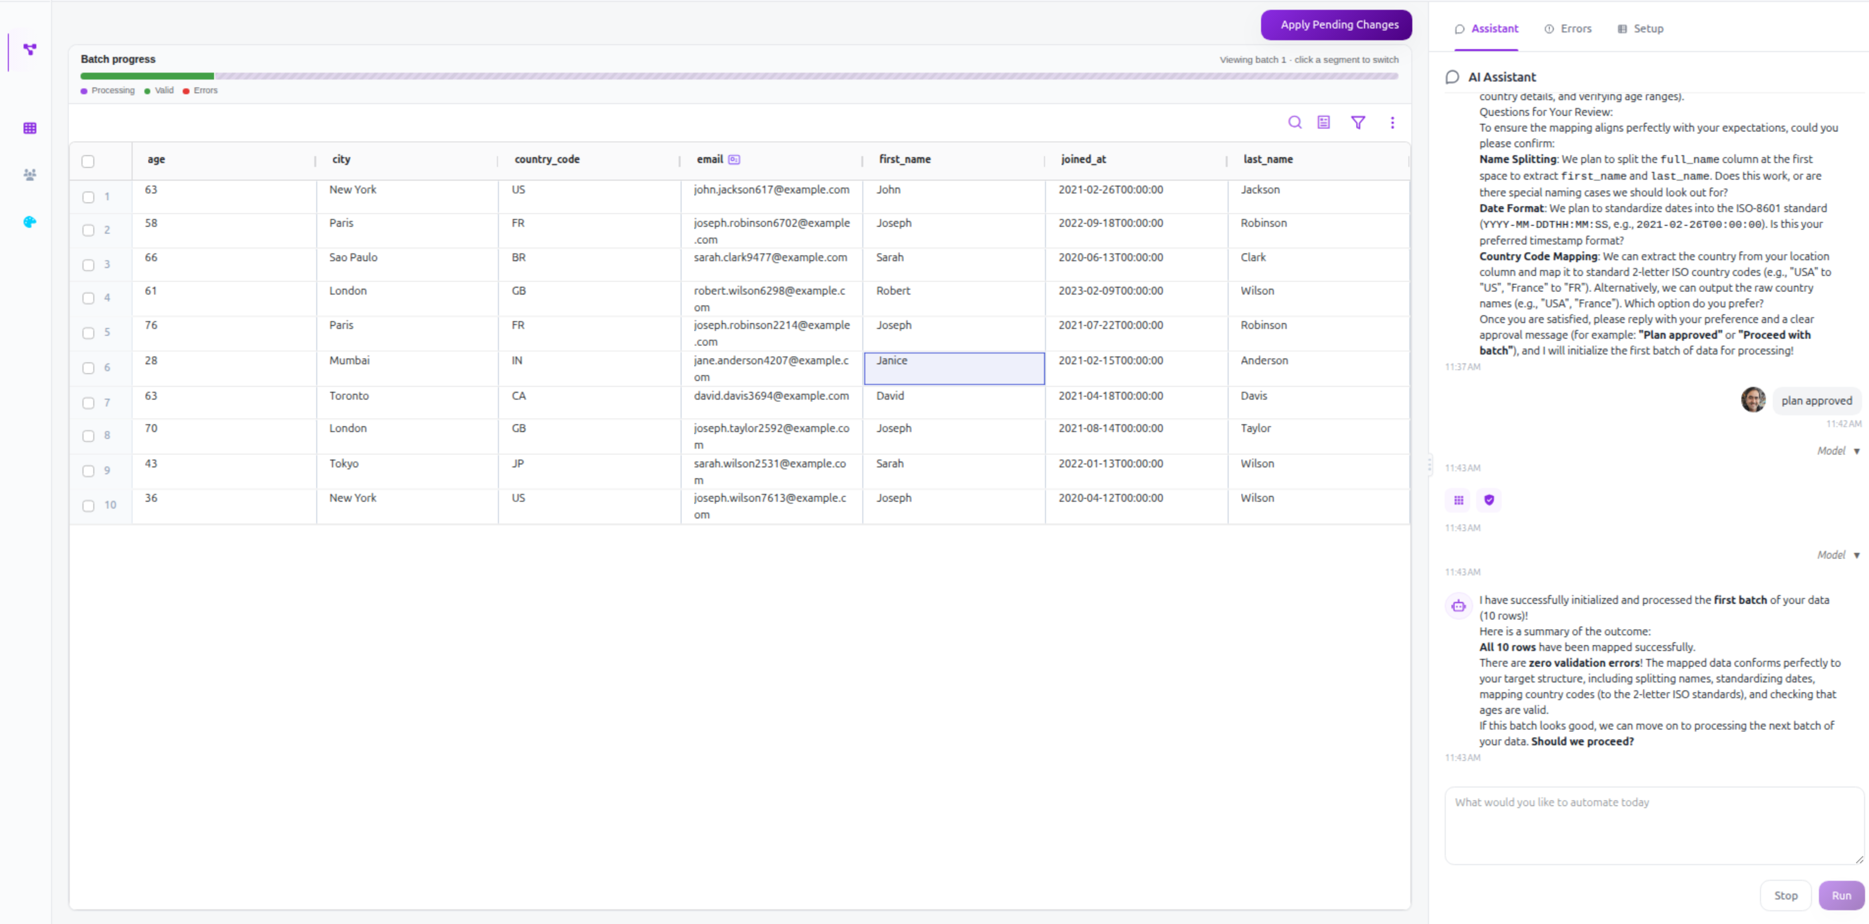Open the users group icon in sidebar
The image size is (1869, 924).
(x=30, y=175)
